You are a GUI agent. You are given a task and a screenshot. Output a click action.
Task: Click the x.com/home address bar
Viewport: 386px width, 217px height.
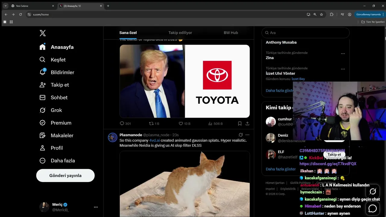click(166, 14)
